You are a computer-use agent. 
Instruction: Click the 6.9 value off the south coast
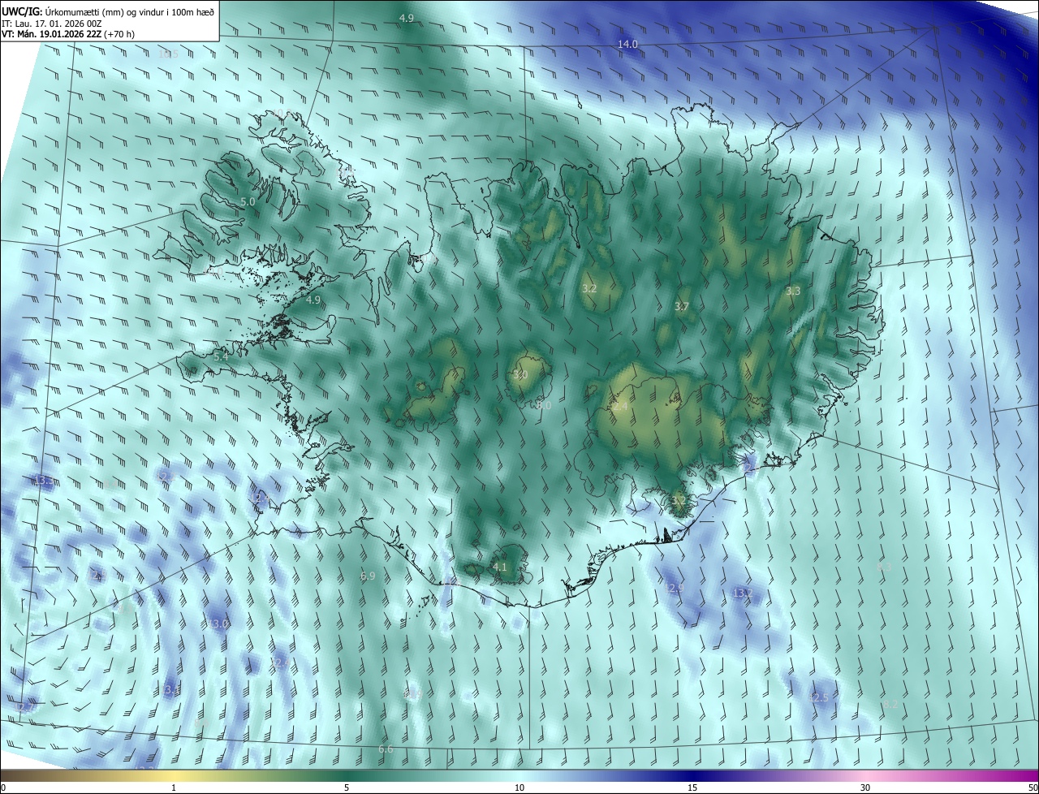[368, 576]
